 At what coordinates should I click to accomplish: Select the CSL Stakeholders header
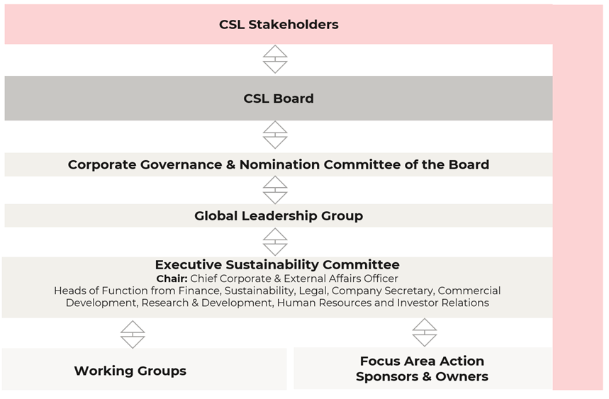(x=279, y=25)
